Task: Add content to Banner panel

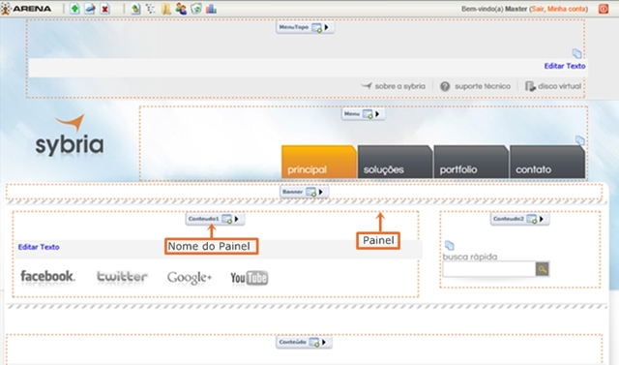Action: pos(311,193)
